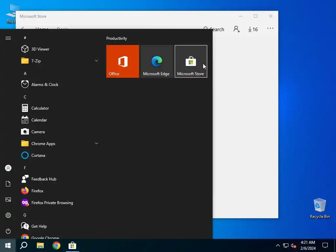The width and height of the screenshot is (336, 252).
Task: Click the letter F section header
Action: click(x=25, y=168)
